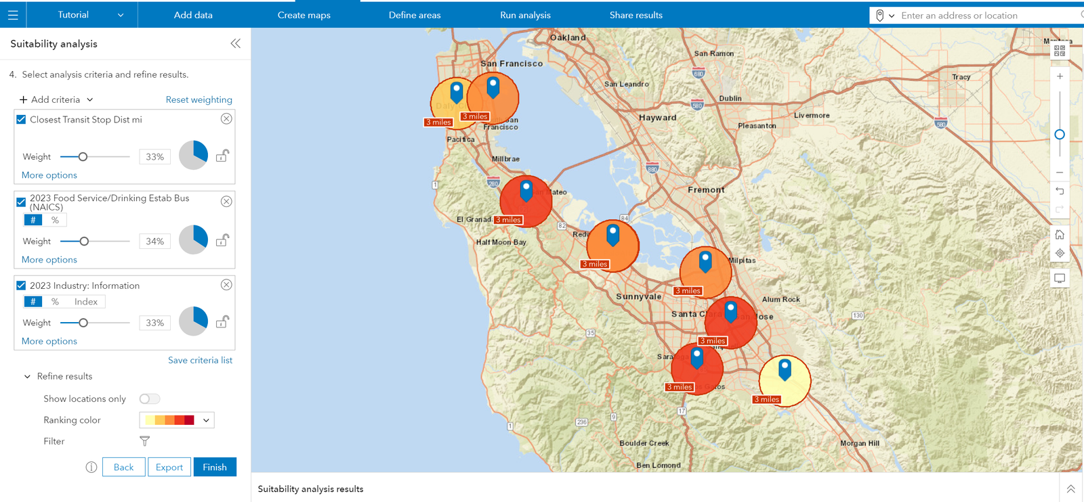The image size is (1084, 502).
Task: Click the Filter funnel icon
Action: (x=145, y=441)
